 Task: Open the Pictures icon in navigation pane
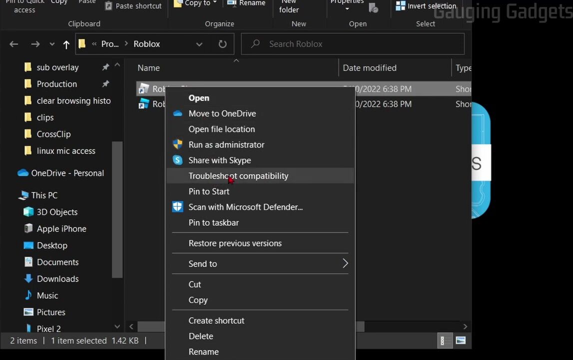[28, 312]
